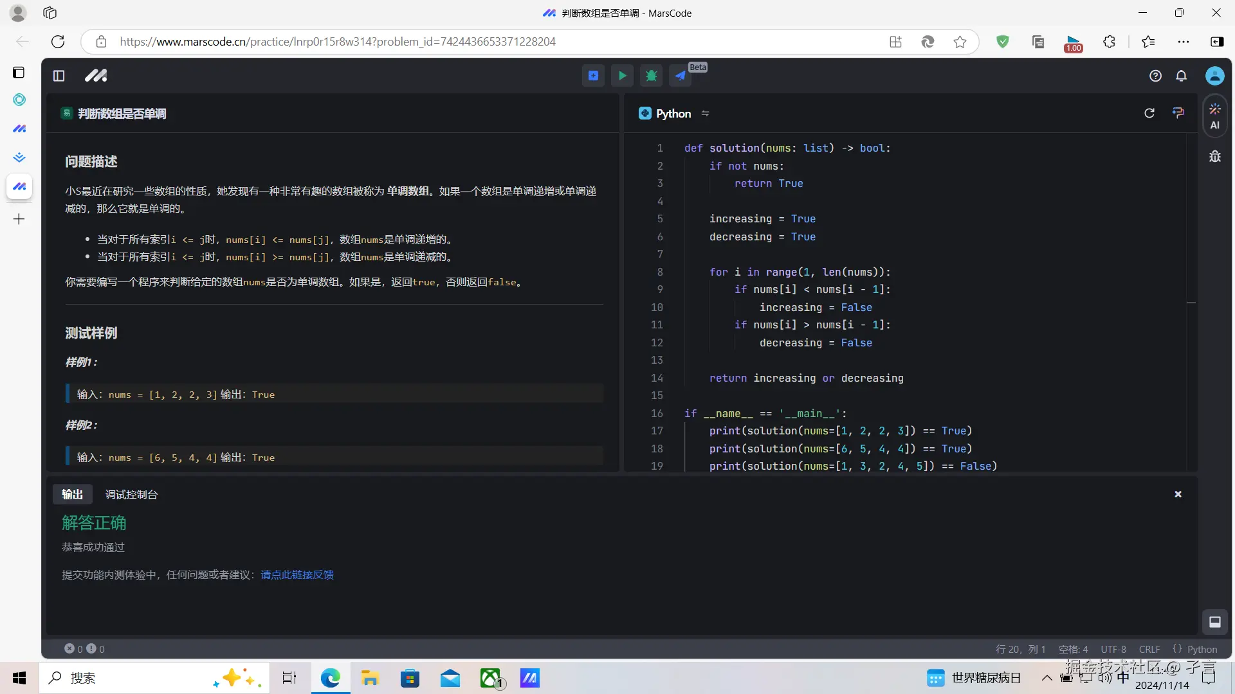
Task: Toggle the problem description sidebar panel
Action: tap(59, 75)
